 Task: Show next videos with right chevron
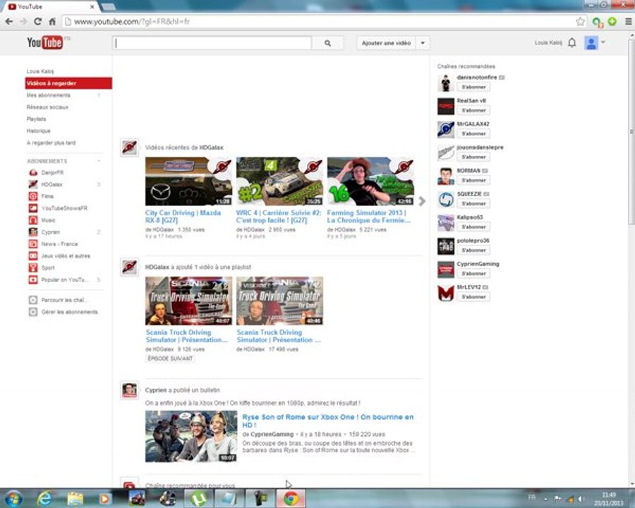(x=422, y=201)
